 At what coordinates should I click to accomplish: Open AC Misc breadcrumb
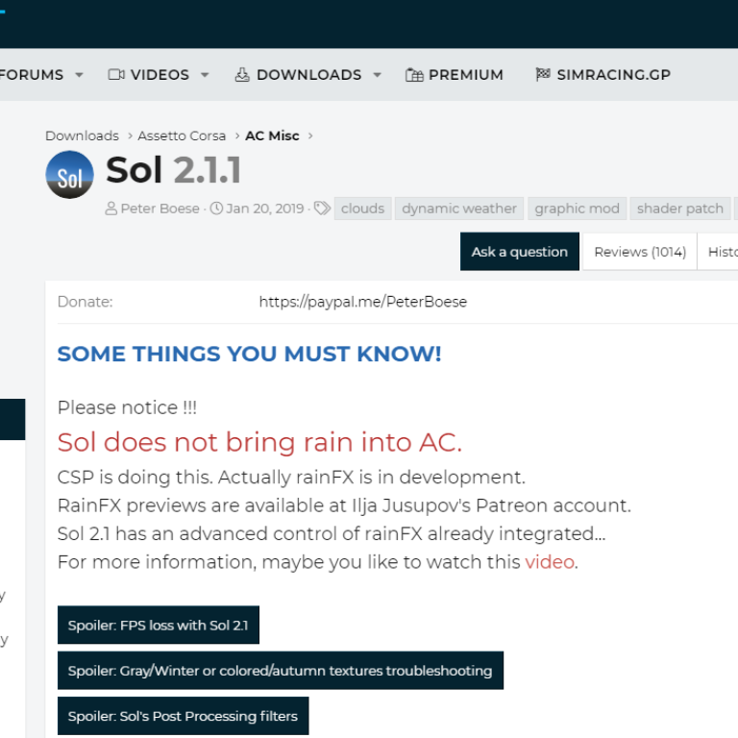(x=272, y=136)
